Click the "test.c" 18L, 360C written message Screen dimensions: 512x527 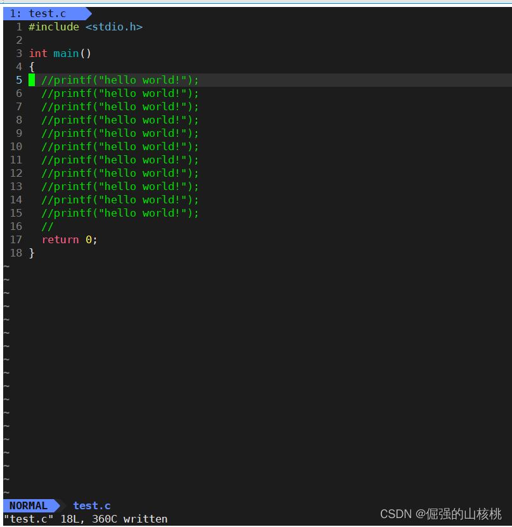[86, 519]
